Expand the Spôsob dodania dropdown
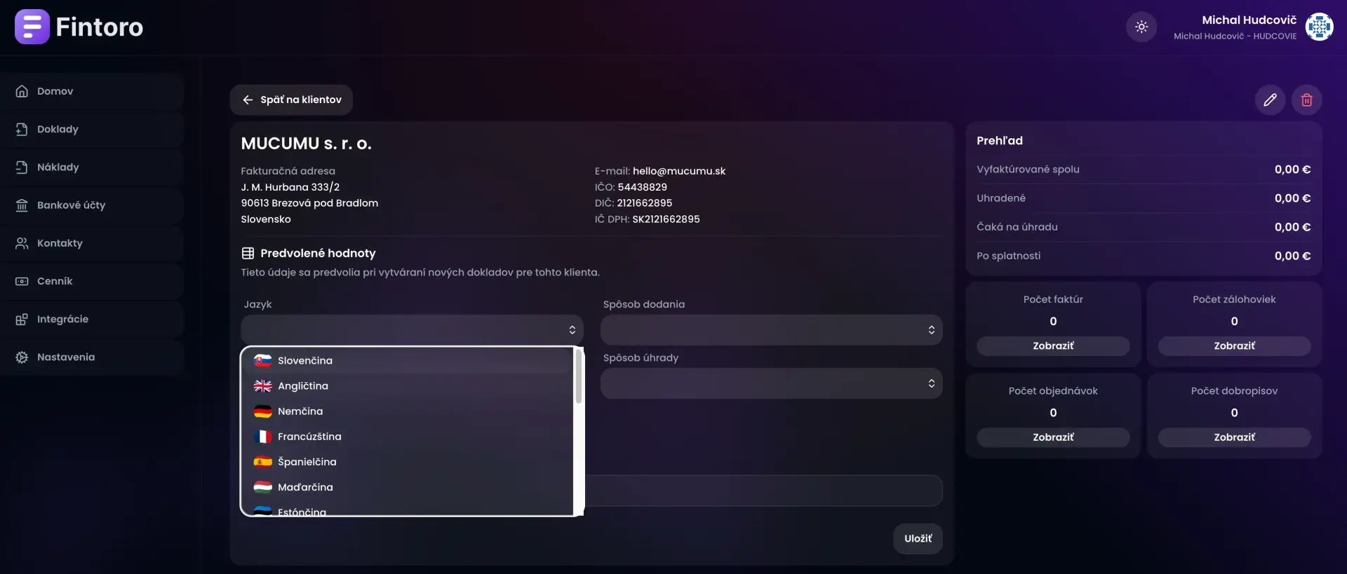The width and height of the screenshot is (1347, 574). point(770,330)
